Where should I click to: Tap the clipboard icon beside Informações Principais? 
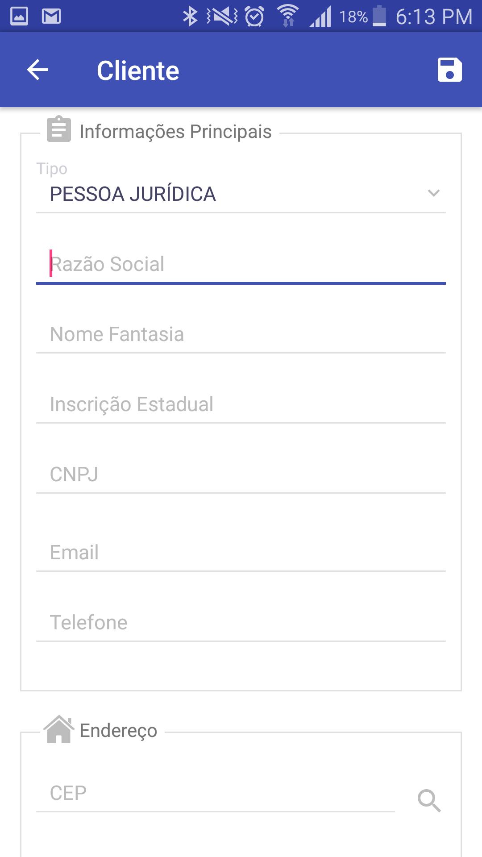(59, 129)
